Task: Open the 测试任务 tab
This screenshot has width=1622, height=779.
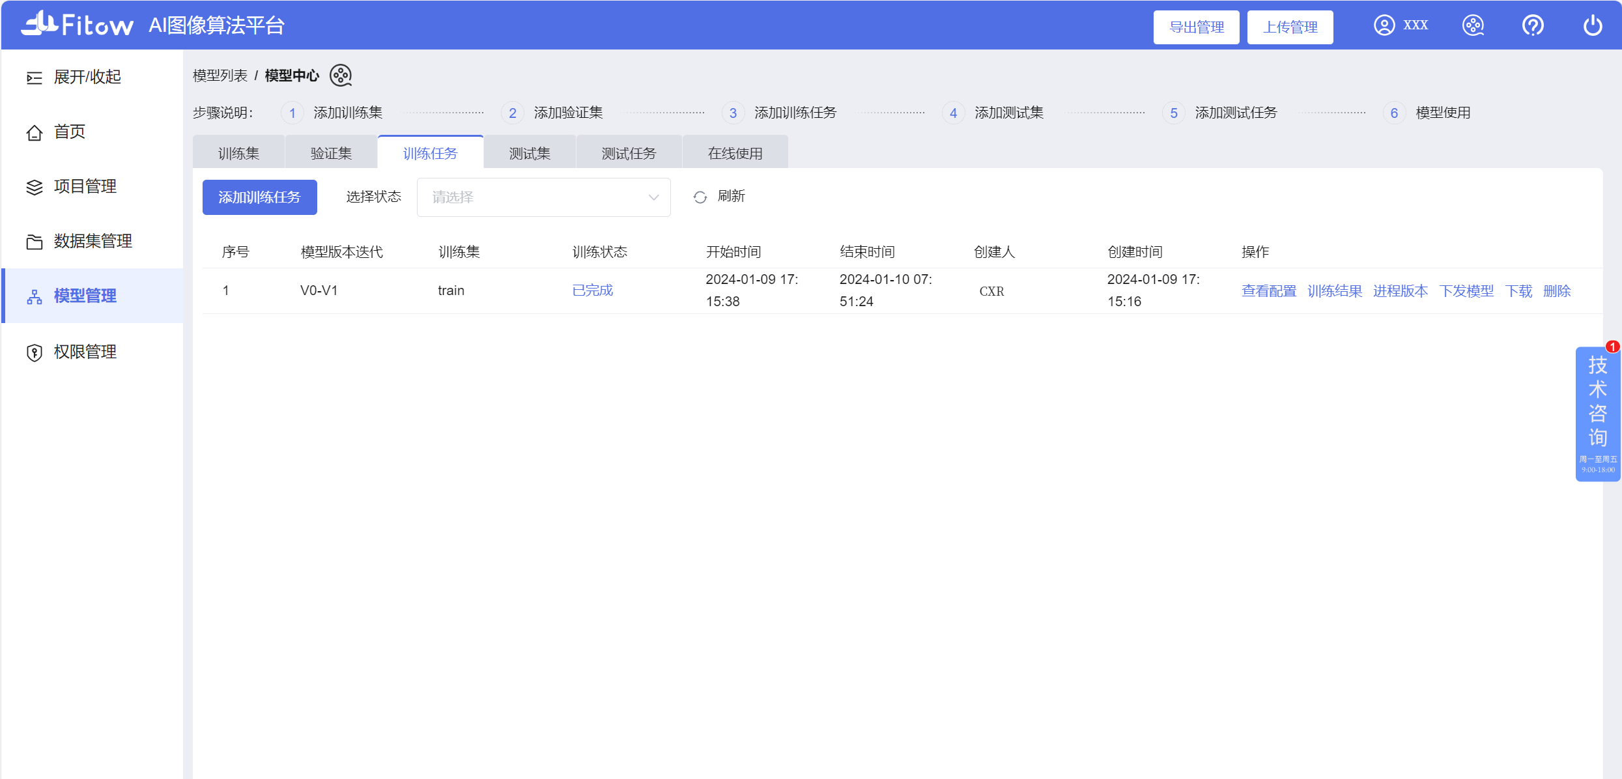Action: (x=629, y=153)
